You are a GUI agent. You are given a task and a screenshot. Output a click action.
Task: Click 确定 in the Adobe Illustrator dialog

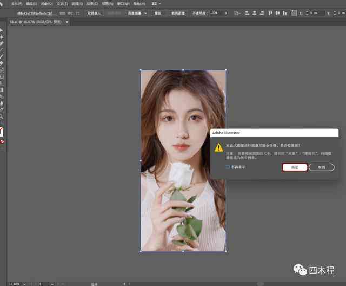tap(295, 167)
